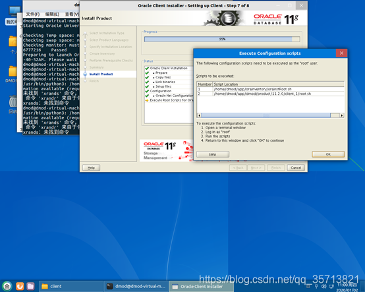Image resolution: width=365 pixels, height=292 pixels.
Task: Select the Select Installation Type step
Action: click(x=107, y=33)
